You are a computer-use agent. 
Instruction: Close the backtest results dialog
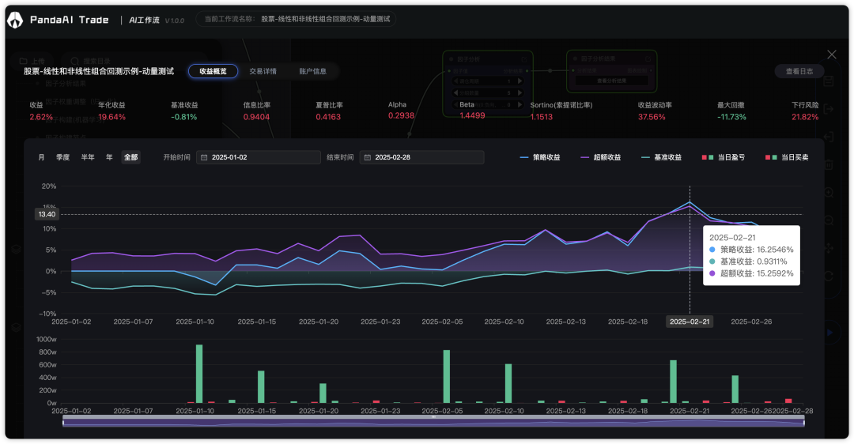pyautogui.click(x=831, y=55)
